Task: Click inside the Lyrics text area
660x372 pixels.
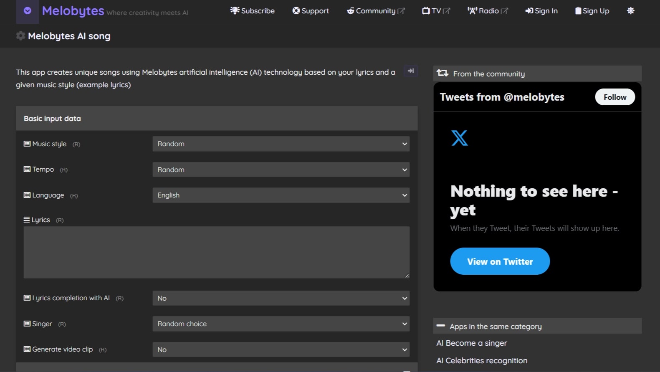Action: coord(216,253)
